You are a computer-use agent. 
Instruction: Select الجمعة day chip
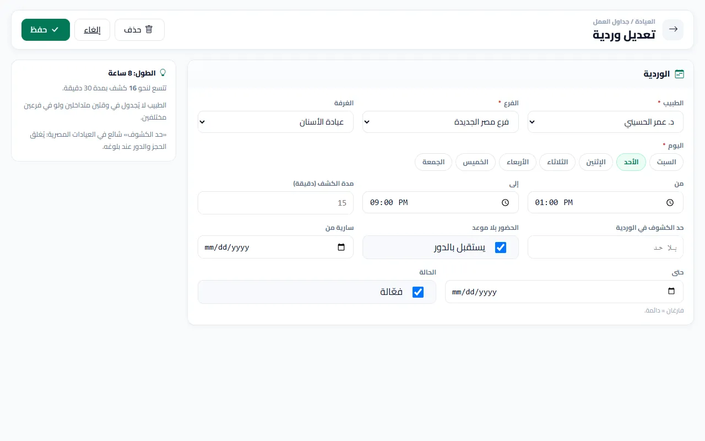coord(433,162)
